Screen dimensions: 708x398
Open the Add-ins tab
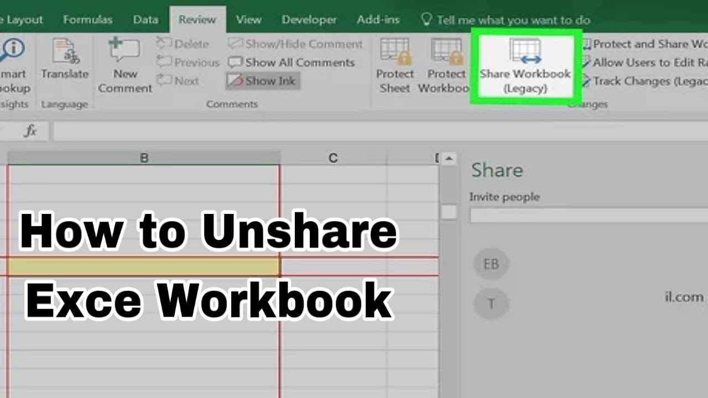pos(378,19)
